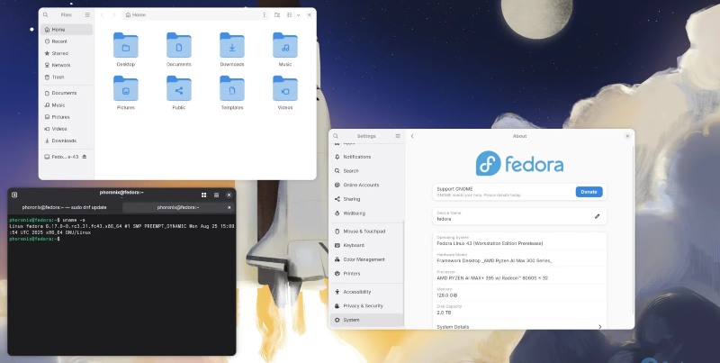Select Documents bookmark in Files sidebar
Viewport: 720px width, 363px height.
(67, 93)
